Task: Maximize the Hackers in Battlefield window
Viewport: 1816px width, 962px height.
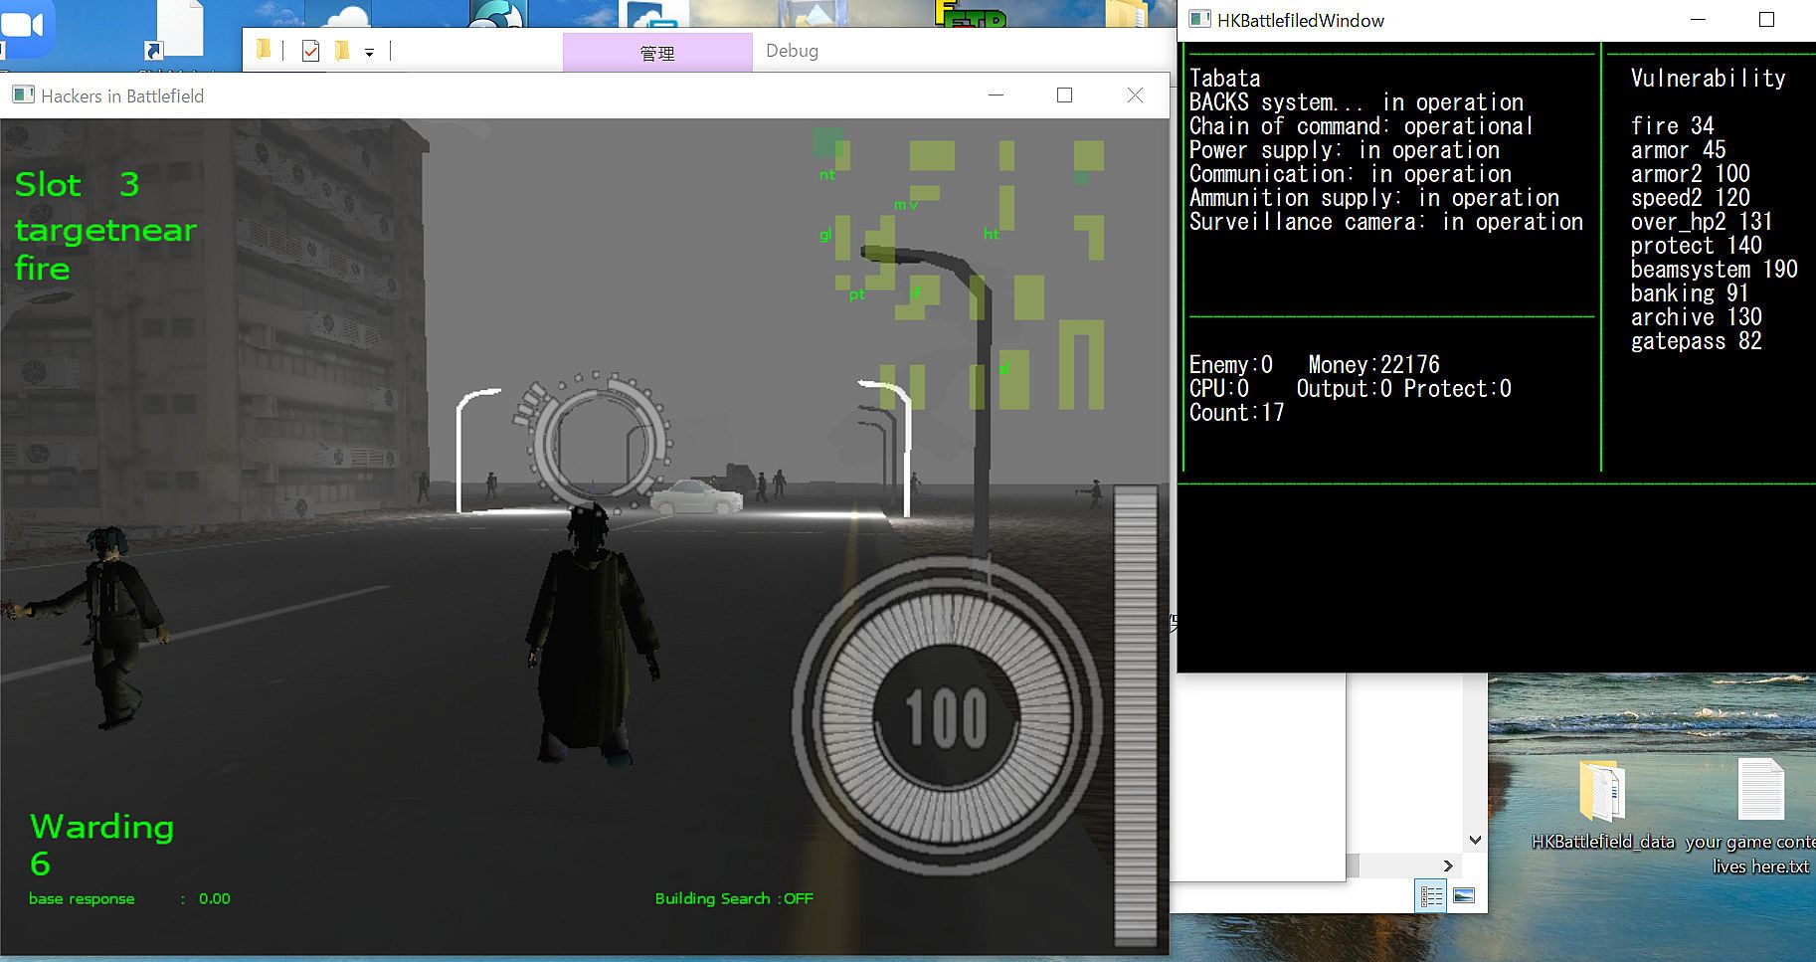Action: 1064,96
